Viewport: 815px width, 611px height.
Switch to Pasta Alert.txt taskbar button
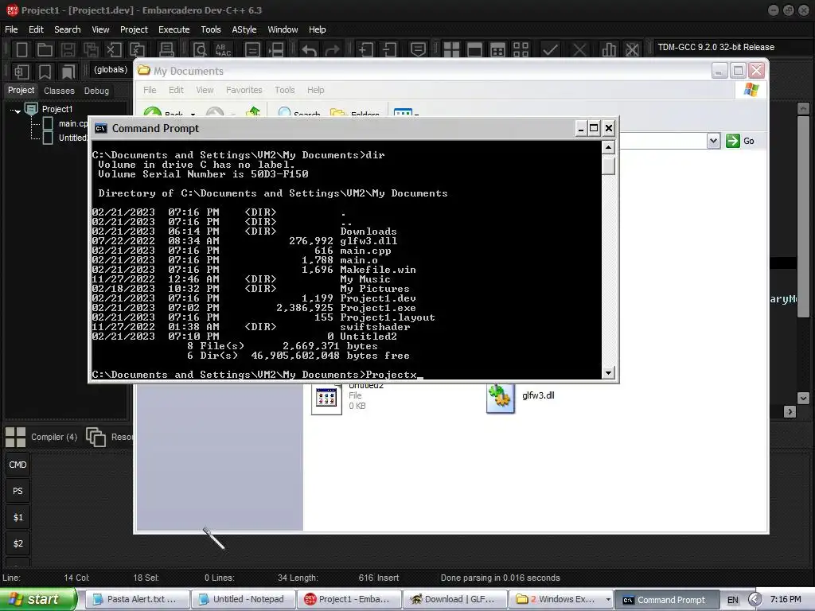tap(137, 600)
